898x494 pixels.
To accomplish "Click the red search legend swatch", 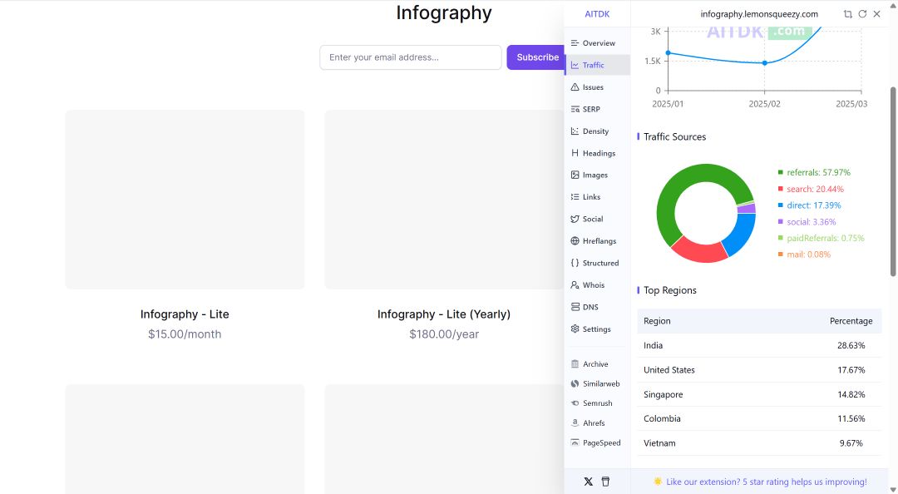I will [x=781, y=189].
